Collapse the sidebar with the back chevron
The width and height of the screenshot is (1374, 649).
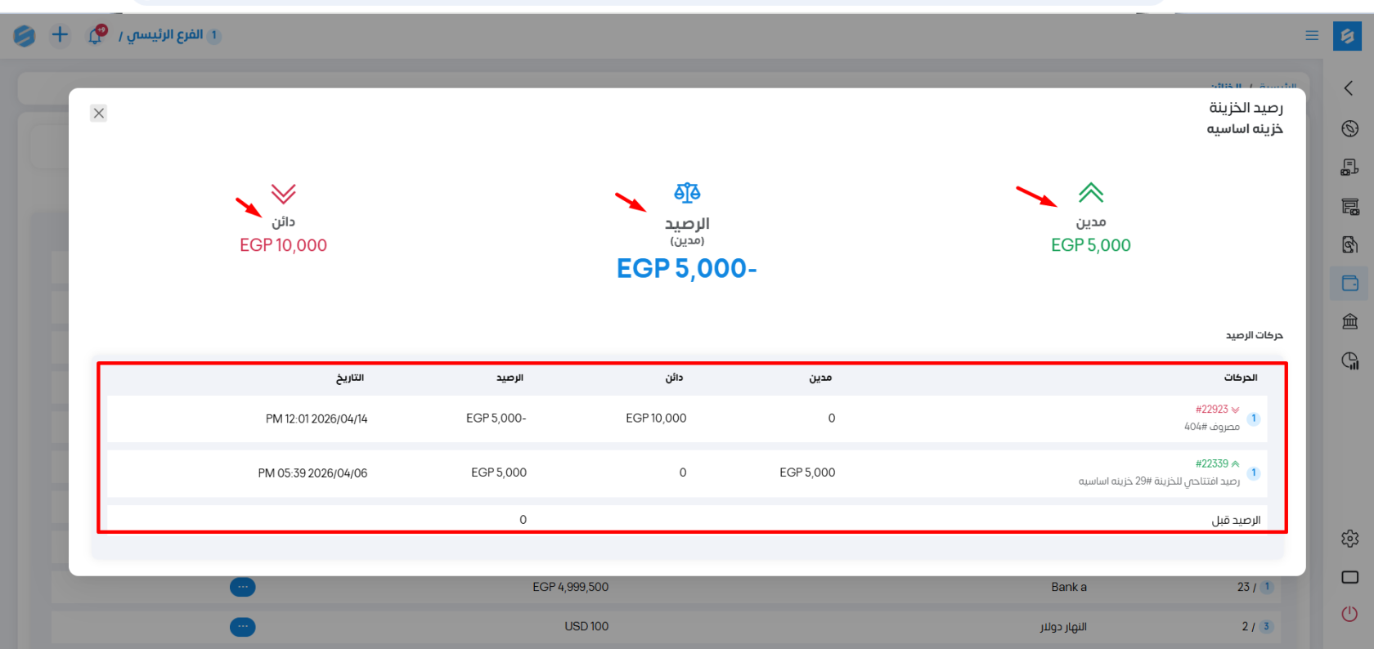coord(1349,88)
